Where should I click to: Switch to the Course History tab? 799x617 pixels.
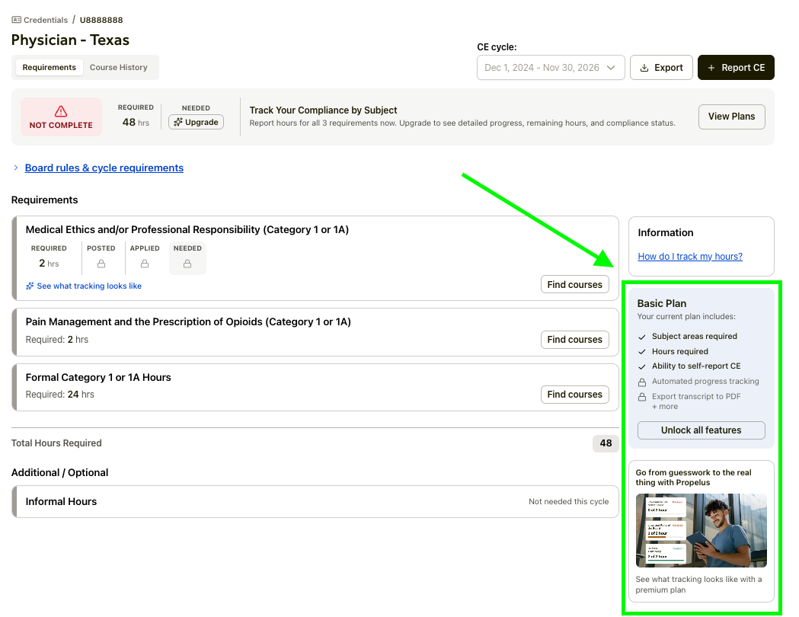click(118, 67)
